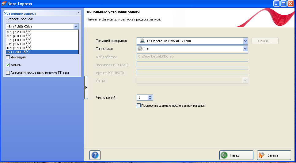Close the Nero Express window

pos(290,4)
